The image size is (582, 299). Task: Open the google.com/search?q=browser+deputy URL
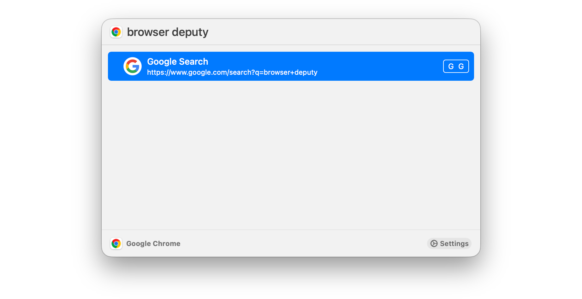(x=232, y=73)
